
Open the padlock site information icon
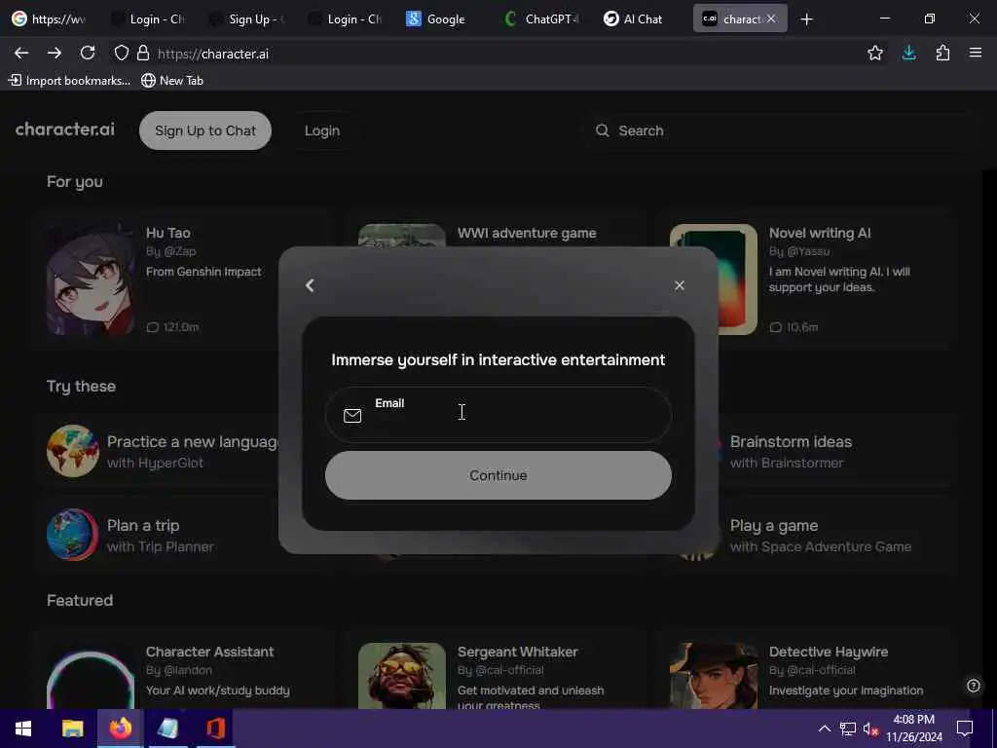pos(143,54)
